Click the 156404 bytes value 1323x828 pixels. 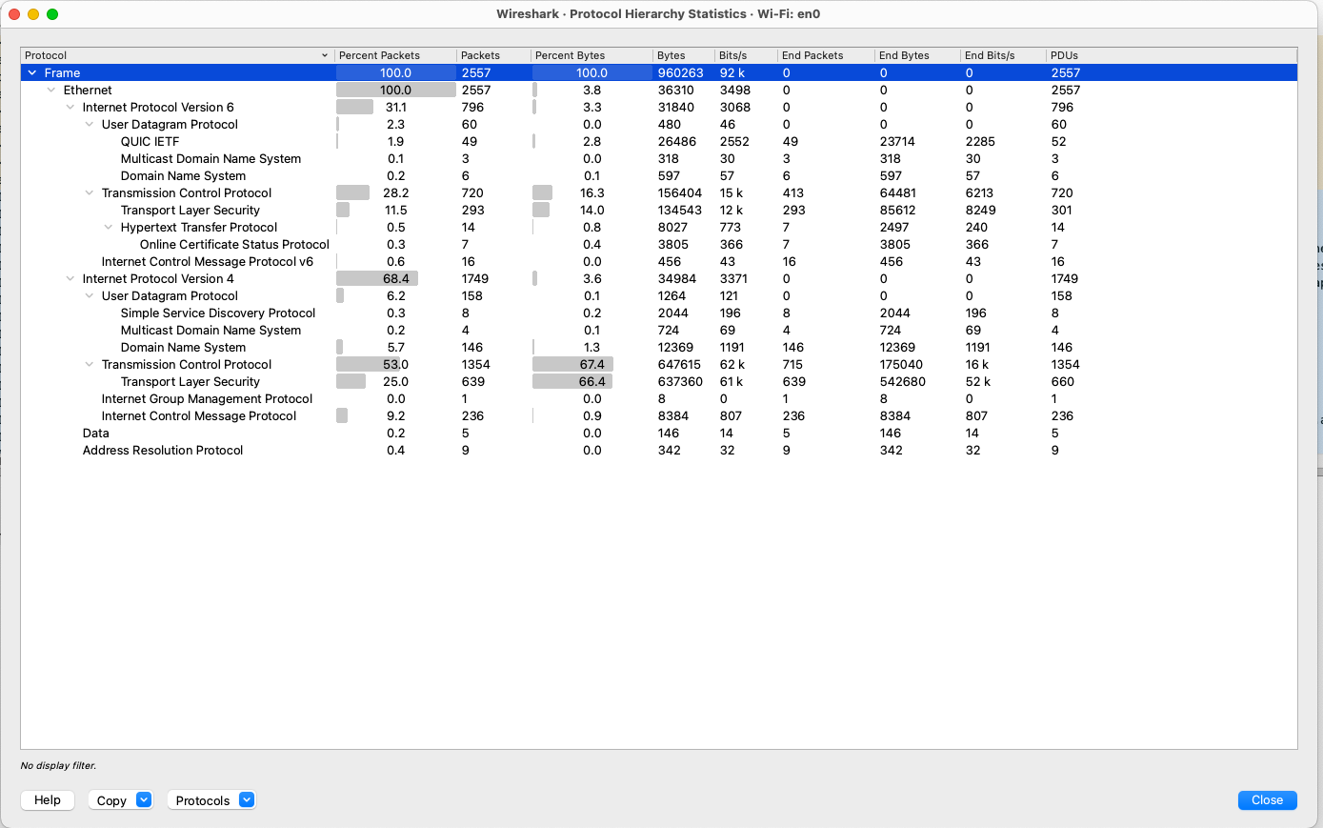pos(679,193)
